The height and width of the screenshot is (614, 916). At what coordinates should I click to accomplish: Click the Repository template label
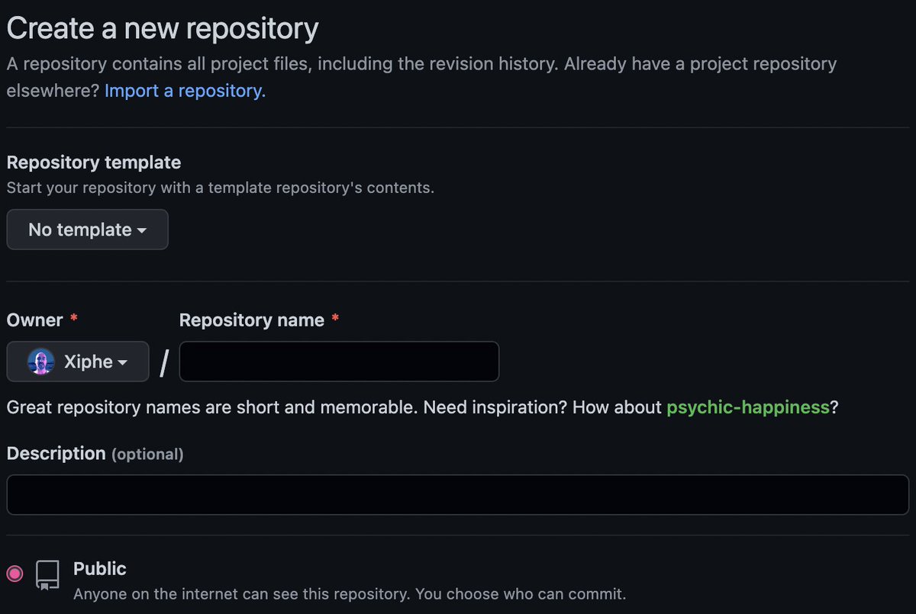click(94, 162)
